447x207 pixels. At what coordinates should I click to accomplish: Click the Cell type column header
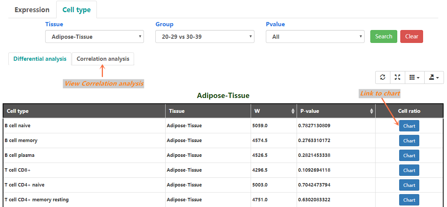coord(84,111)
